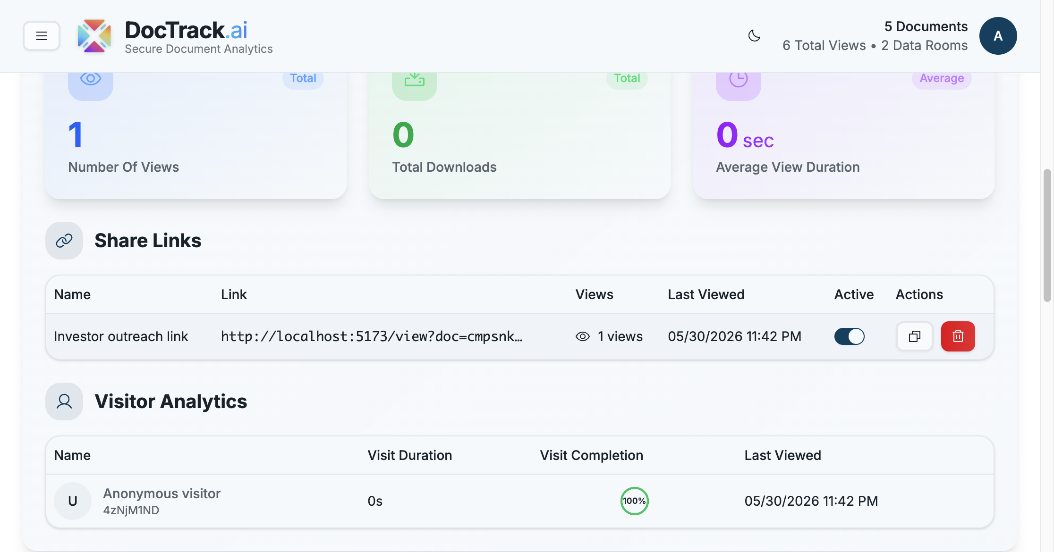Screen dimensions: 1054x552
Task: Click the 0s visit duration value
Action: [375, 501]
